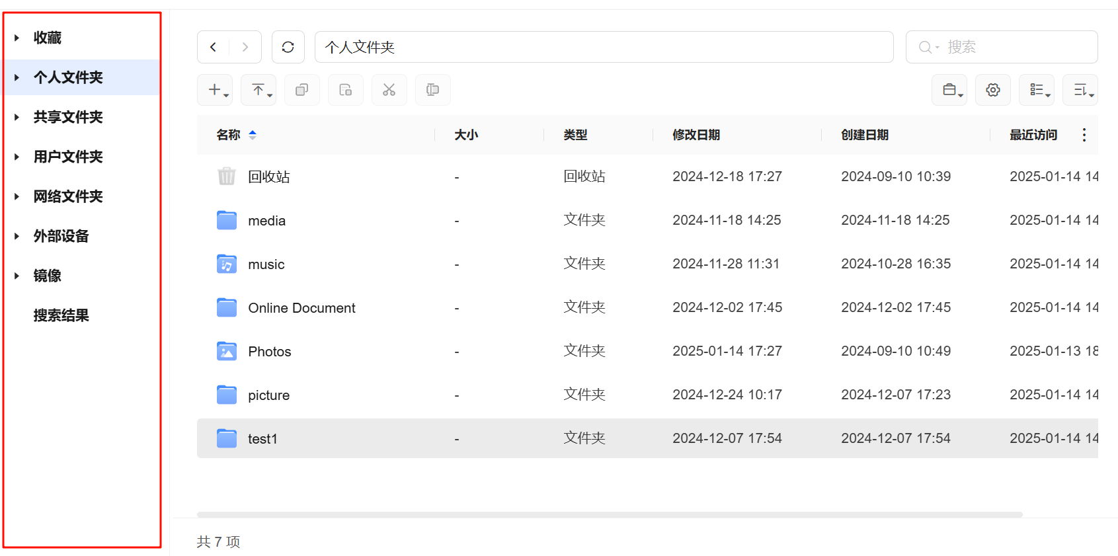Open file manager settings gear
Image resolution: width=1118 pixels, height=556 pixels.
coord(993,90)
